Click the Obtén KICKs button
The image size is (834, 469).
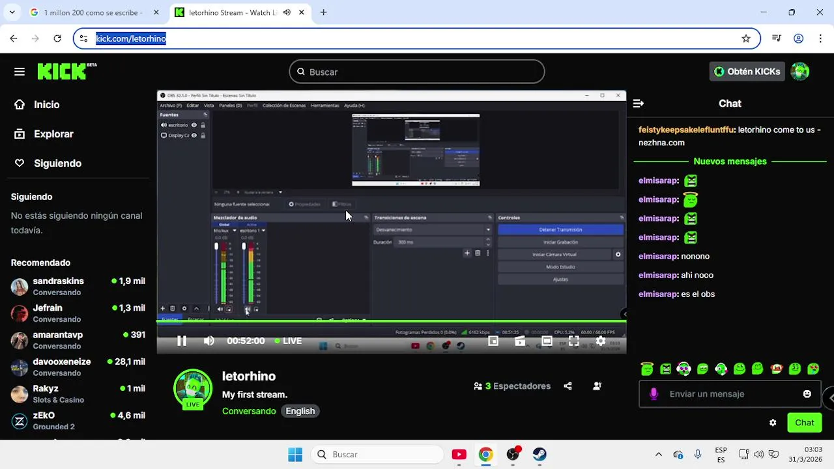[x=747, y=72]
